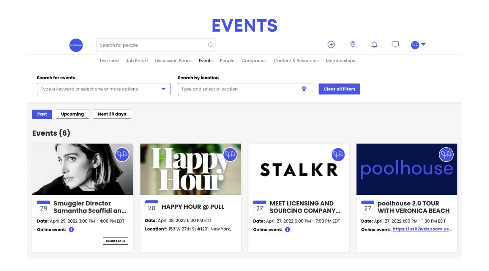Click the magnifier icon in people search
The image size is (489, 271).
click(x=211, y=45)
